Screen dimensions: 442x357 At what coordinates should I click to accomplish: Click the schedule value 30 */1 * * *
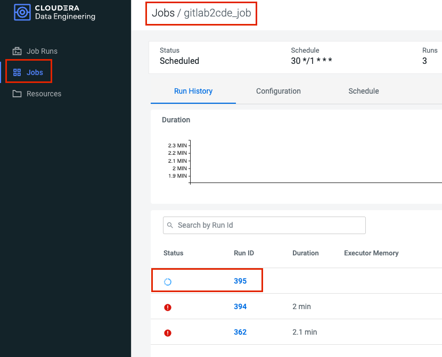[x=312, y=61]
